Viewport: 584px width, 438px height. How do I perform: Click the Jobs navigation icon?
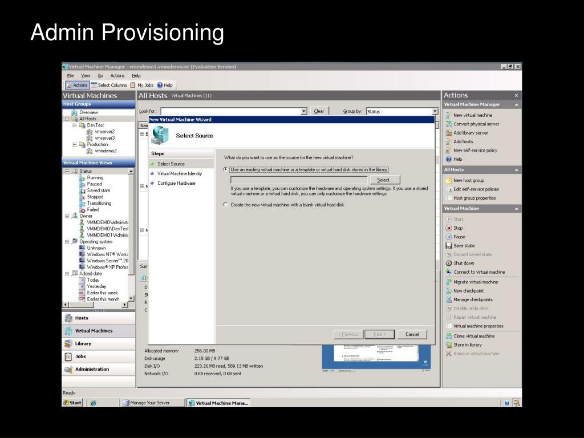[68, 356]
